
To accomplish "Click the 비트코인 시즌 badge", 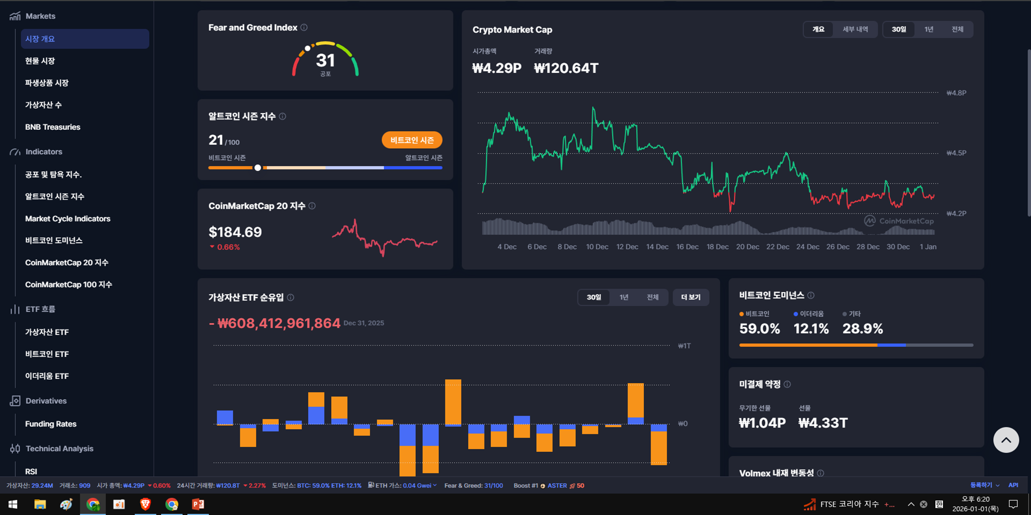I will point(412,140).
